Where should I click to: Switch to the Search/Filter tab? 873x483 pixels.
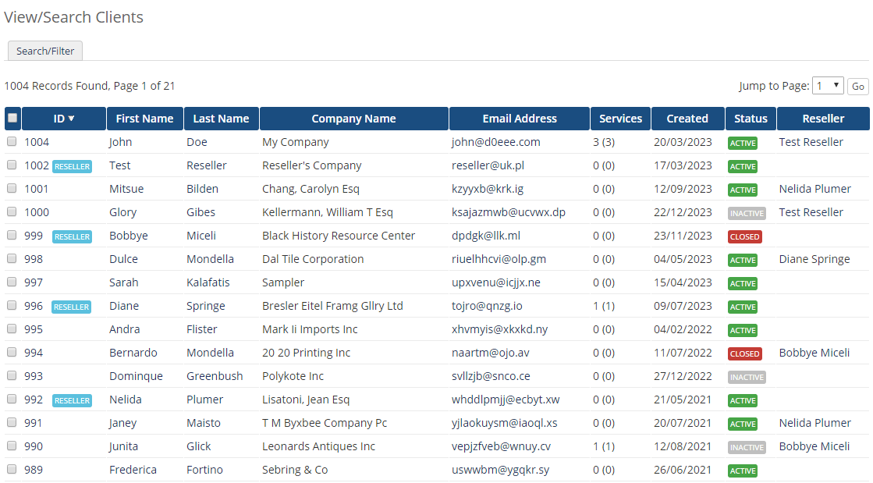(x=44, y=50)
